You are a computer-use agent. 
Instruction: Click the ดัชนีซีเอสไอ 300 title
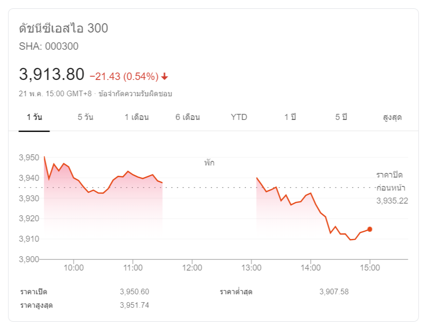click(x=63, y=28)
